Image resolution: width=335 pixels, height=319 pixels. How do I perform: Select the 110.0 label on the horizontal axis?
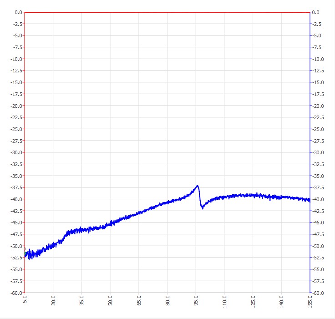[224, 302]
